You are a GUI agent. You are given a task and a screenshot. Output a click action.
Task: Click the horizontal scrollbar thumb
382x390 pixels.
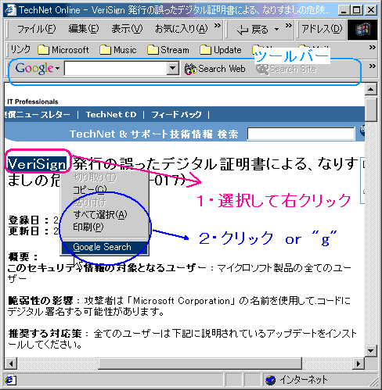click(x=200, y=363)
